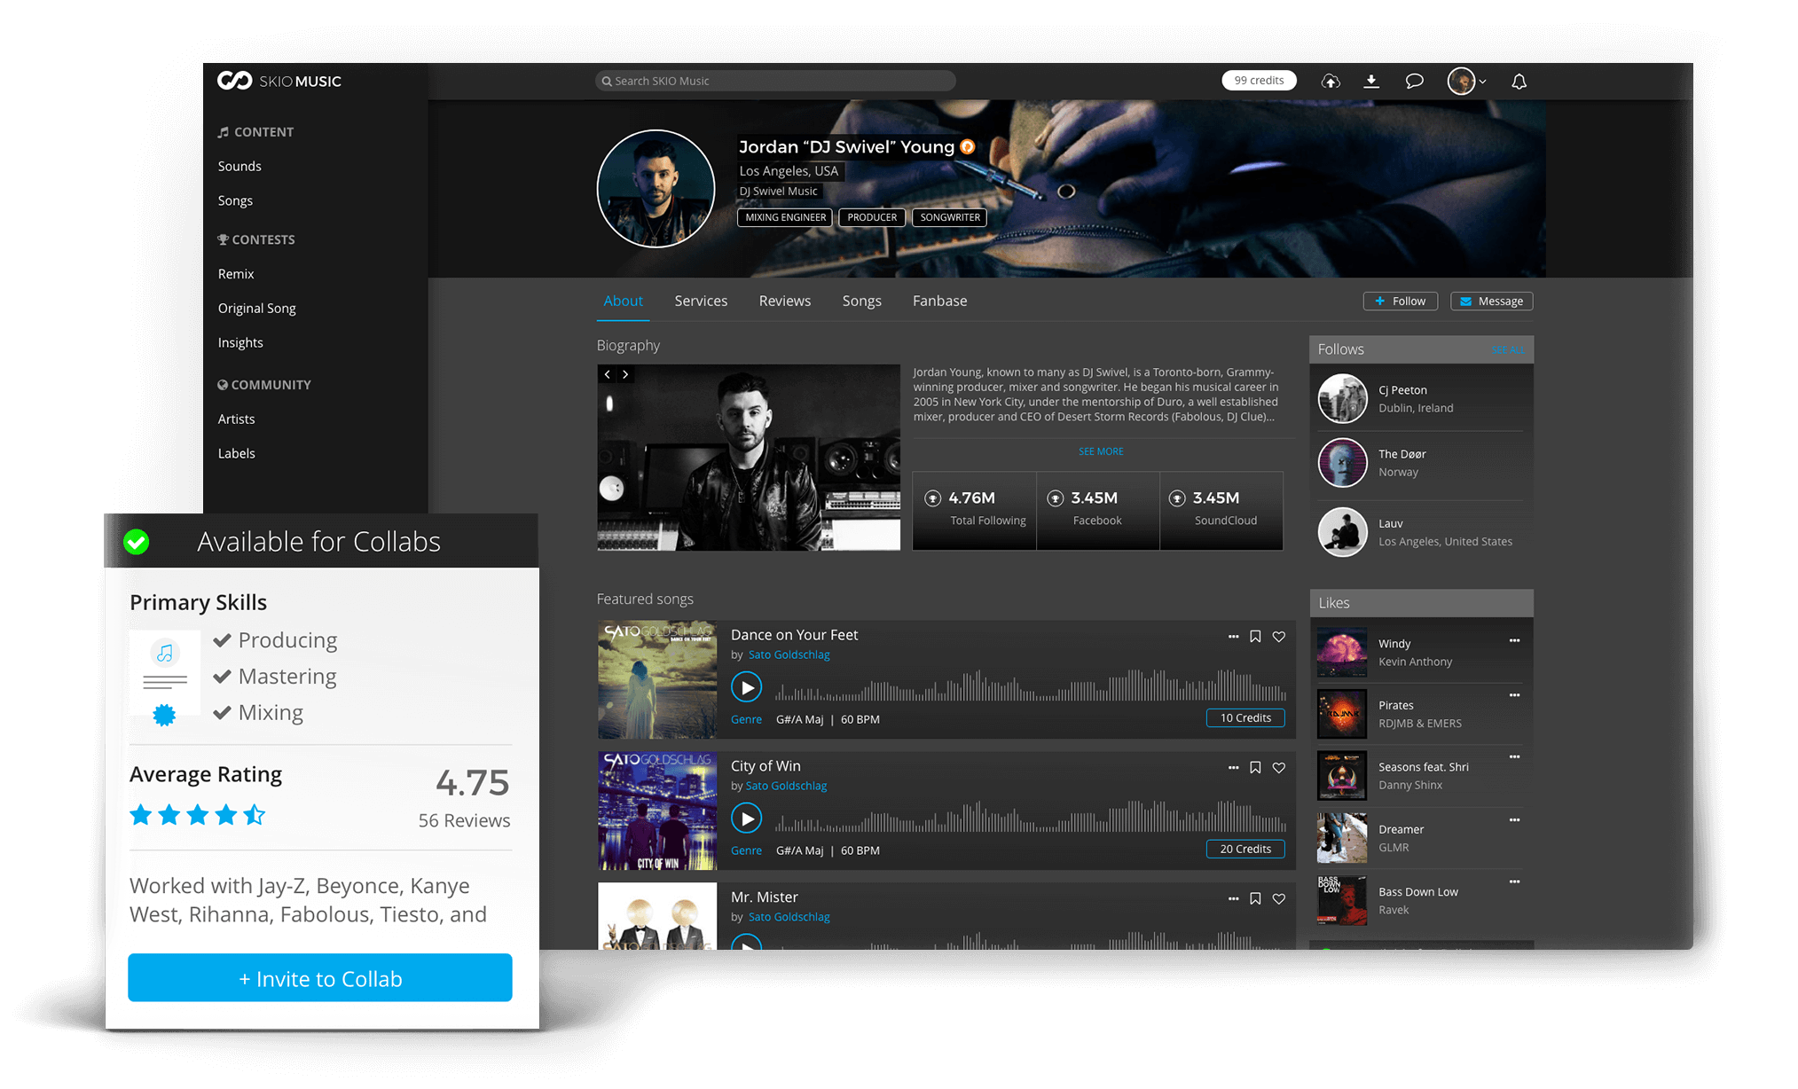Open the notifications bell

coord(1519,81)
